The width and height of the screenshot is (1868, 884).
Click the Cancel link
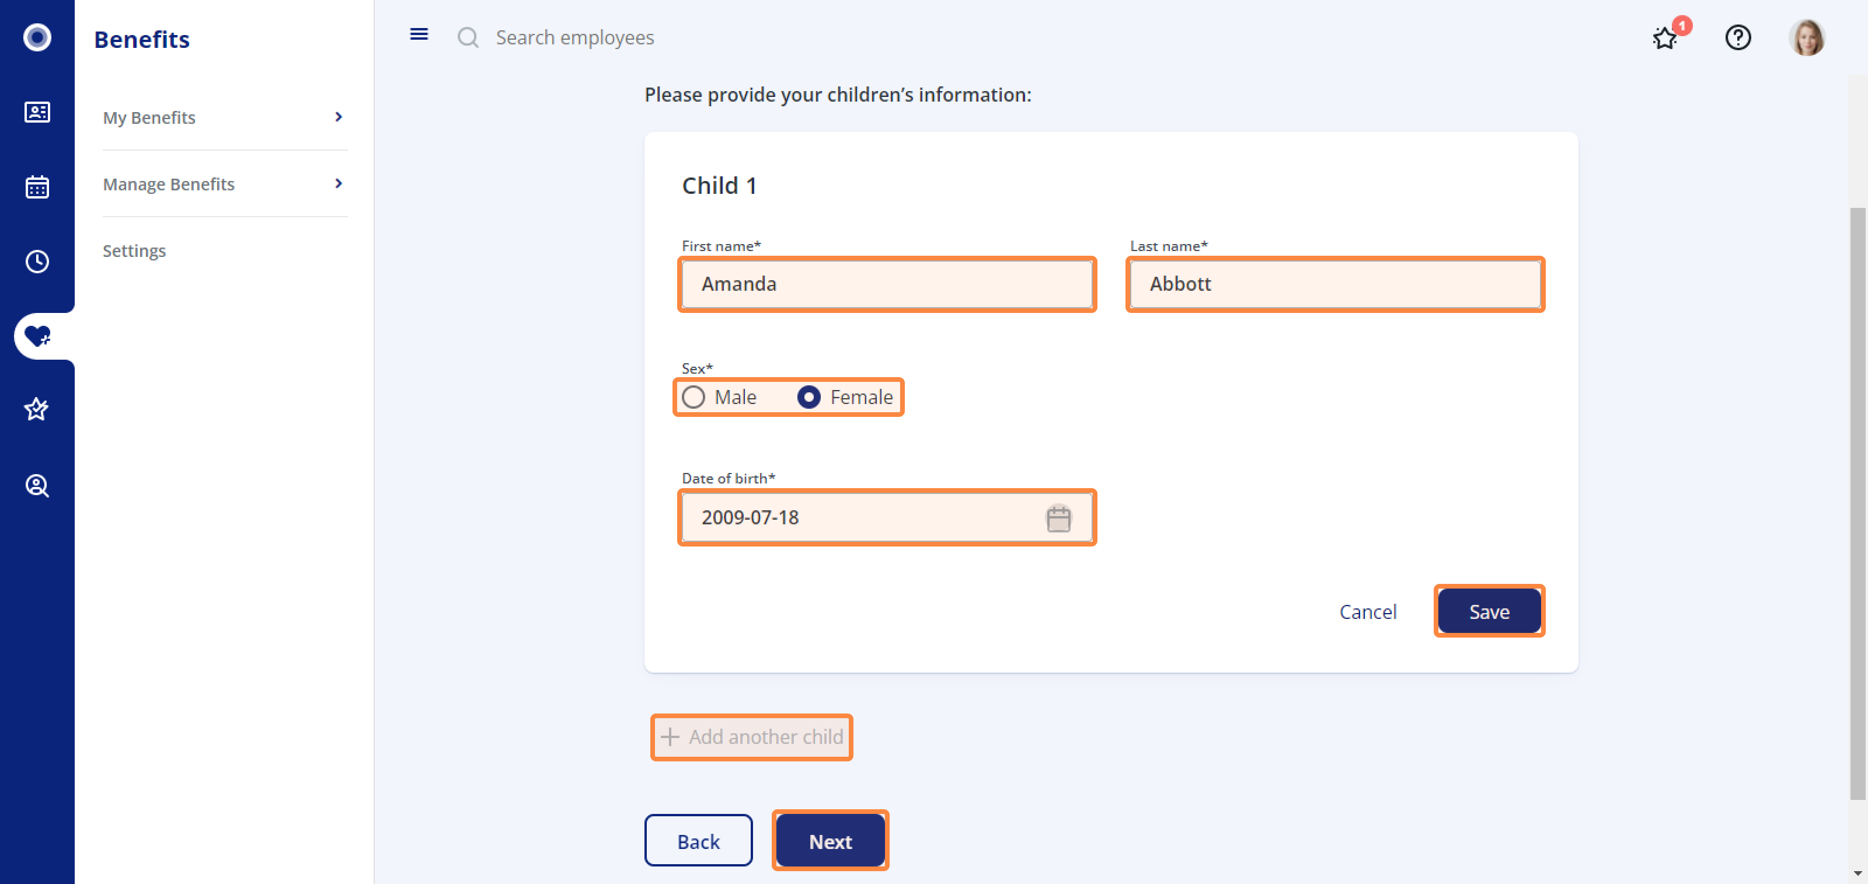pyautogui.click(x=1368, y=611)
